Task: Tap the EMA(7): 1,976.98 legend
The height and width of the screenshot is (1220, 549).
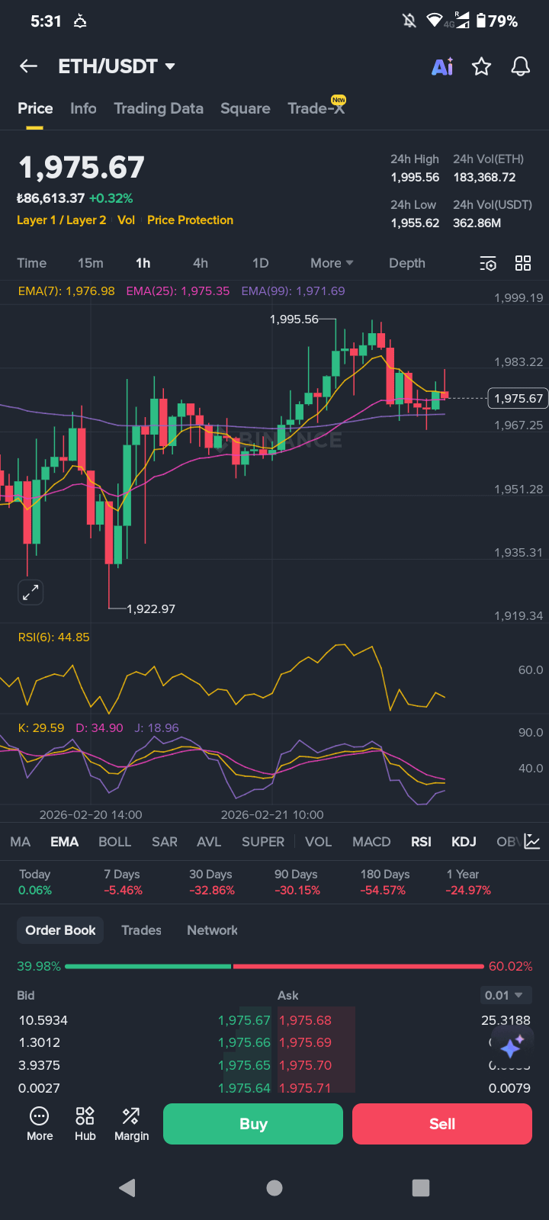Action: (66, 291)
